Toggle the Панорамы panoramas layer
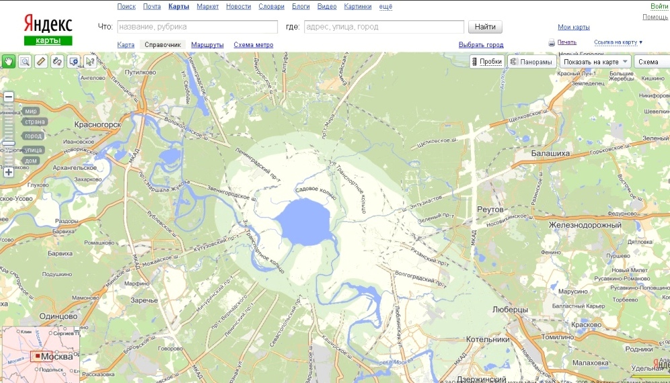This screenshot has height=383, width=670. [x=531, y=62]
